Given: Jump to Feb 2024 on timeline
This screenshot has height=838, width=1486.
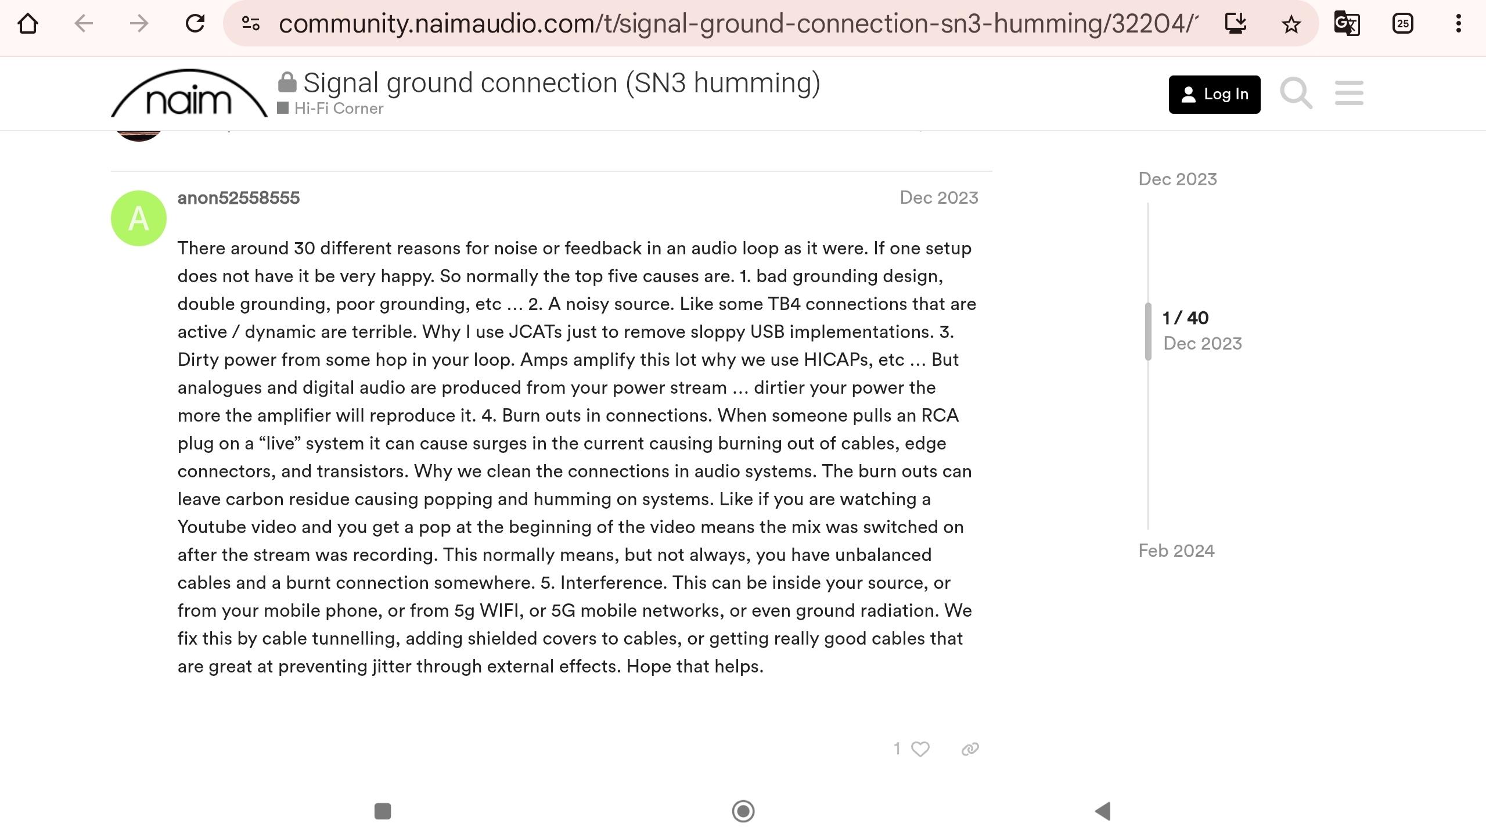Looking at the screenshot, I should 1176,551.
